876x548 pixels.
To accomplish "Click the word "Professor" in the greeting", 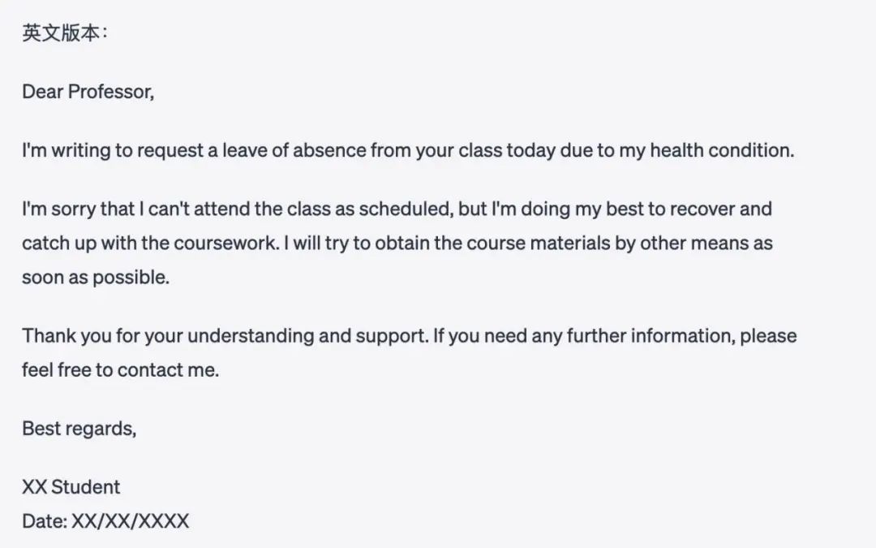I will click(109, 92).
